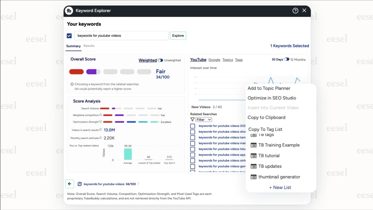The width and height of the screenshot is (373, 210).
Task: Click list icon next to TB updates
Action: coord(254,166)
